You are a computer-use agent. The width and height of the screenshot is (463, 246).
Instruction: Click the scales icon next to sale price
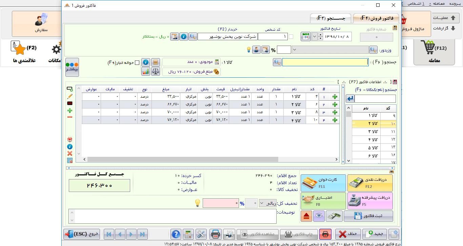point(155,72)
